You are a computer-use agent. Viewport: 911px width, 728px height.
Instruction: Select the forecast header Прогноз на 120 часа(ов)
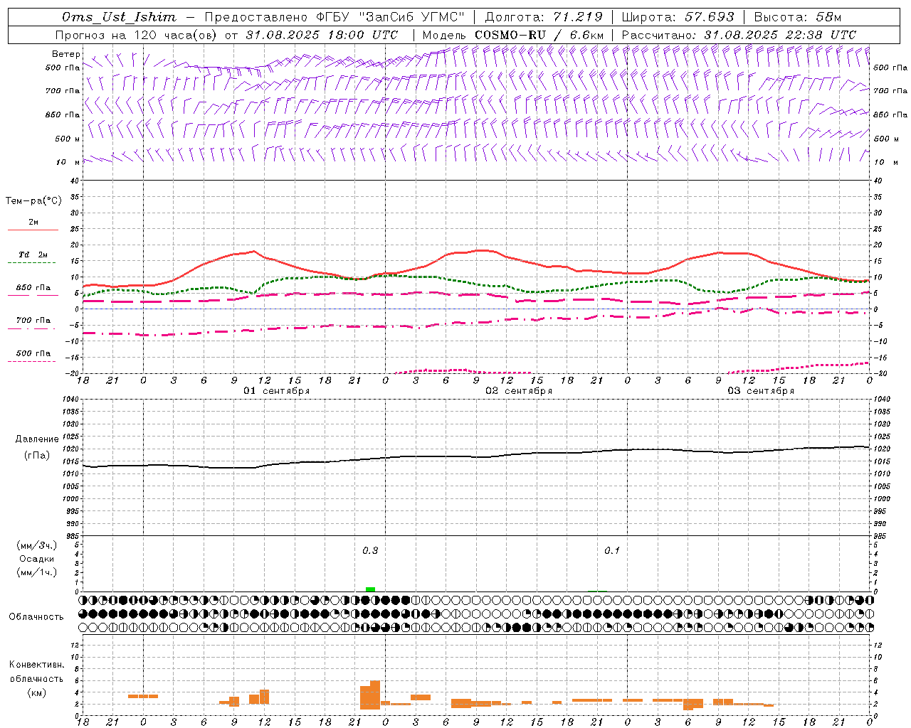(x=137, y=35)
